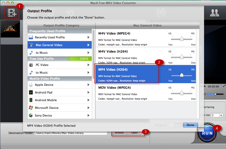Select PC Video category

(x=60, y=65)
